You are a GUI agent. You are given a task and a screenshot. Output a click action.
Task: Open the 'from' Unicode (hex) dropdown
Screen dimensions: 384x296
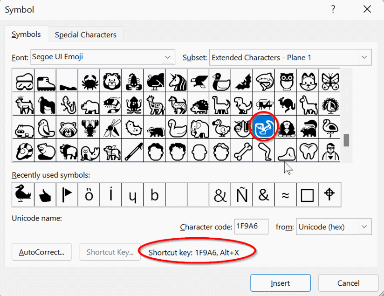[x=363, y=227]
